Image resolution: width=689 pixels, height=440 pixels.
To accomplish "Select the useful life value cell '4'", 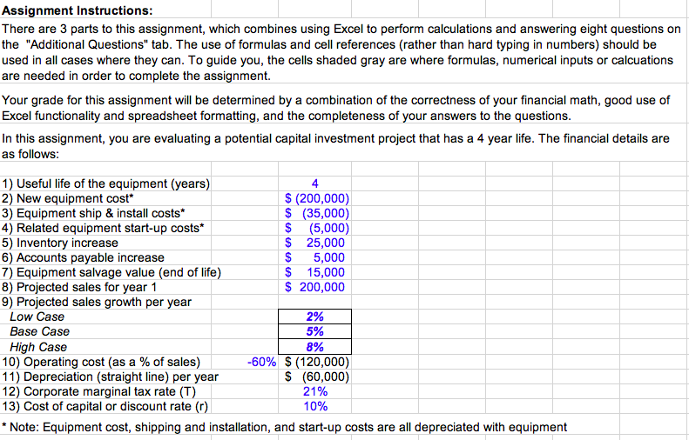I will tap(314, 183).
